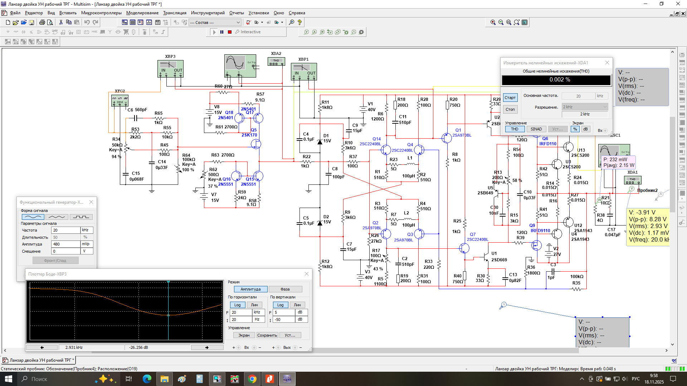This screenshot has width=687, height=386.
Task: Click the Zoom in magnifier icon
Action: pos(493,23)
